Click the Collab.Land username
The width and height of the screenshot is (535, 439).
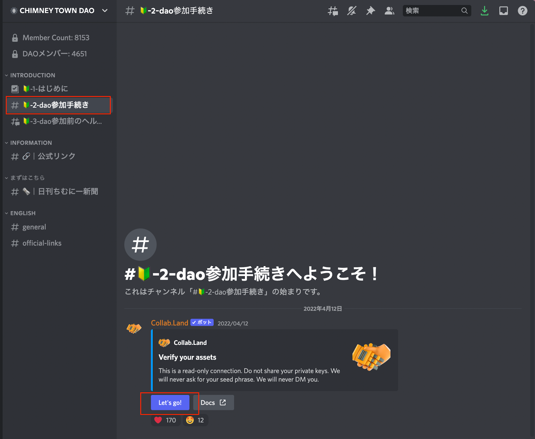coord(170,323)
